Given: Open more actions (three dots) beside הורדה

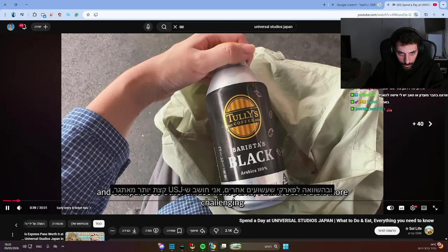Looking at the screenshot, I should click(x=112, y=231).
